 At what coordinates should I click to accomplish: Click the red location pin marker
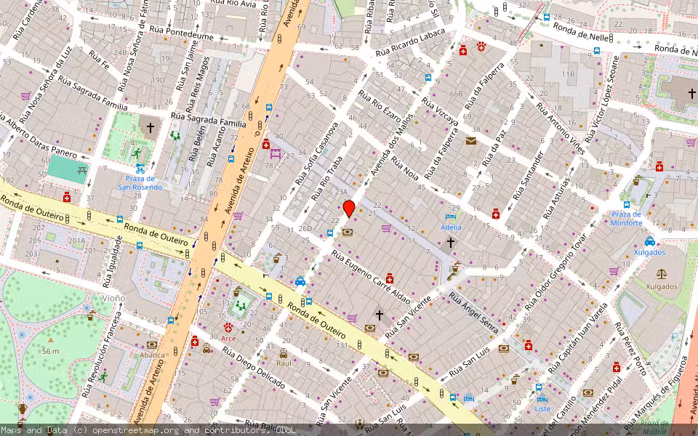click(x=349, y=209)
